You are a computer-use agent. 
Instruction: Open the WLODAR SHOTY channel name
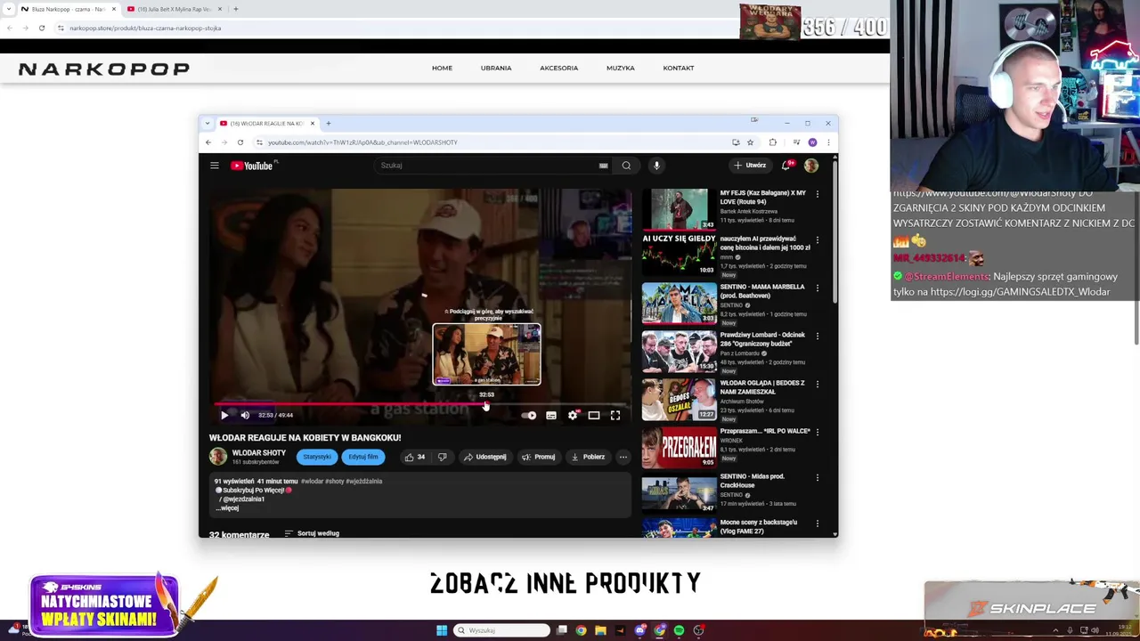[259, 453]
